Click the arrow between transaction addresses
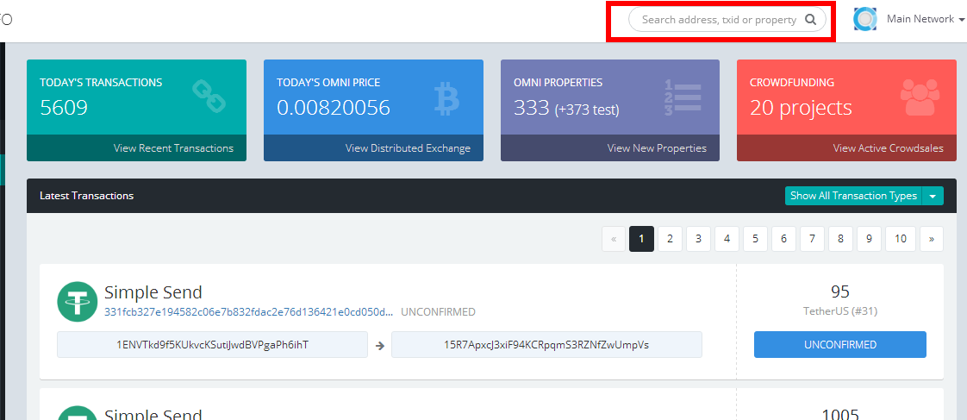967x420 pixels. click(379, 346)
